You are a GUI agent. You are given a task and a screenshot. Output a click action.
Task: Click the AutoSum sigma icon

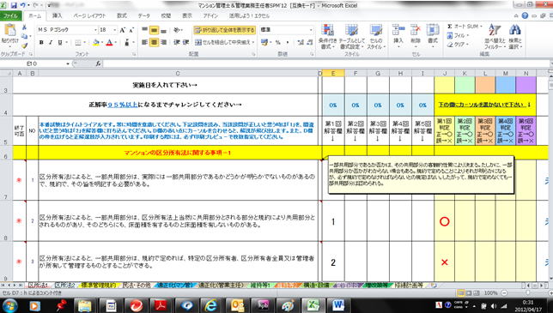coord(450,27)
